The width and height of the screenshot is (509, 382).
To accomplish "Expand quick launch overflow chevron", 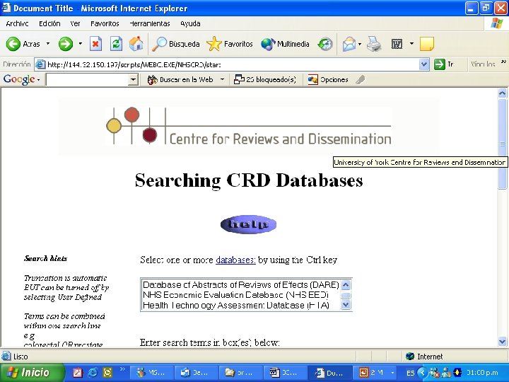I will pyautogui.click(x=123, y=369).
